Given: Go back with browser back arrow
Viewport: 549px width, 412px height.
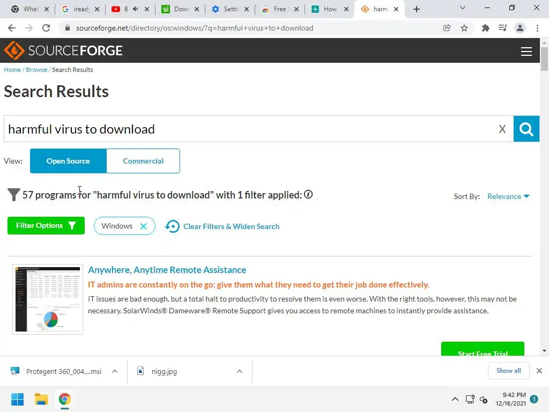Looking at the screenshot, I should (12, 28).
